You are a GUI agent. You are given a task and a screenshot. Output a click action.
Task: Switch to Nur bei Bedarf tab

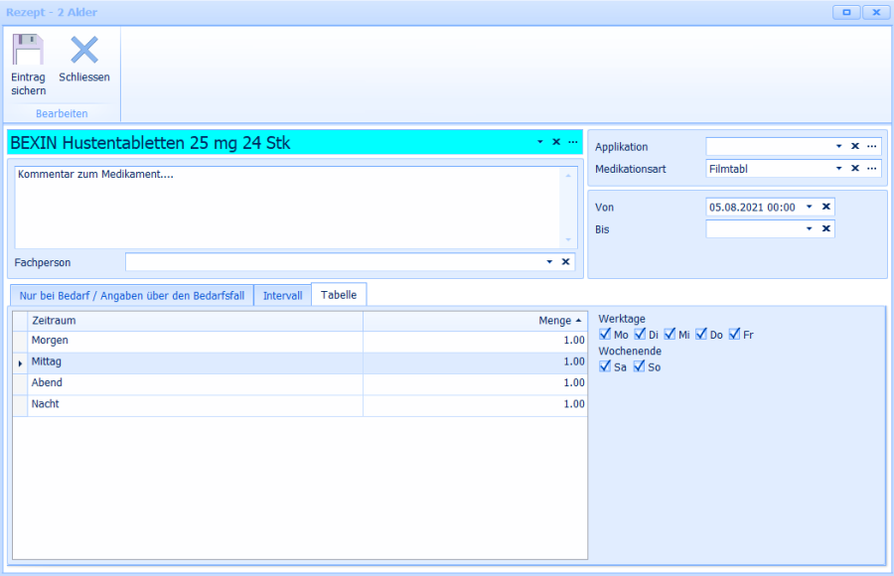pos(132,295)
